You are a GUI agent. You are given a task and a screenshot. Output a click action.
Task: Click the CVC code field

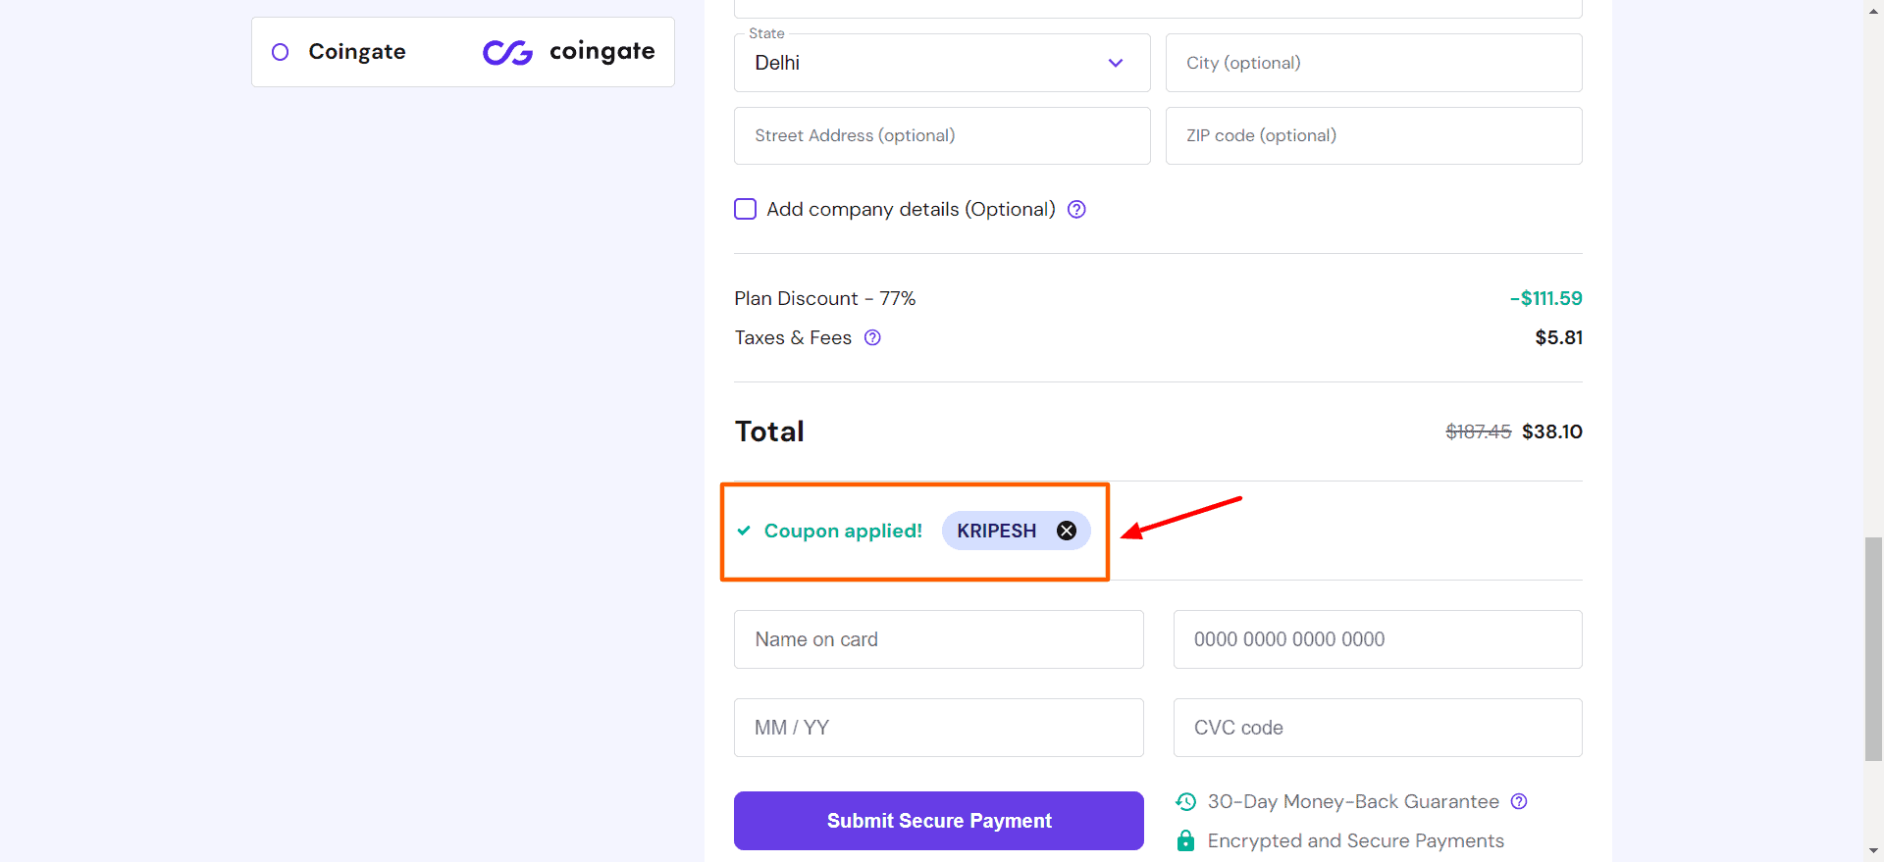[1377, 728]
